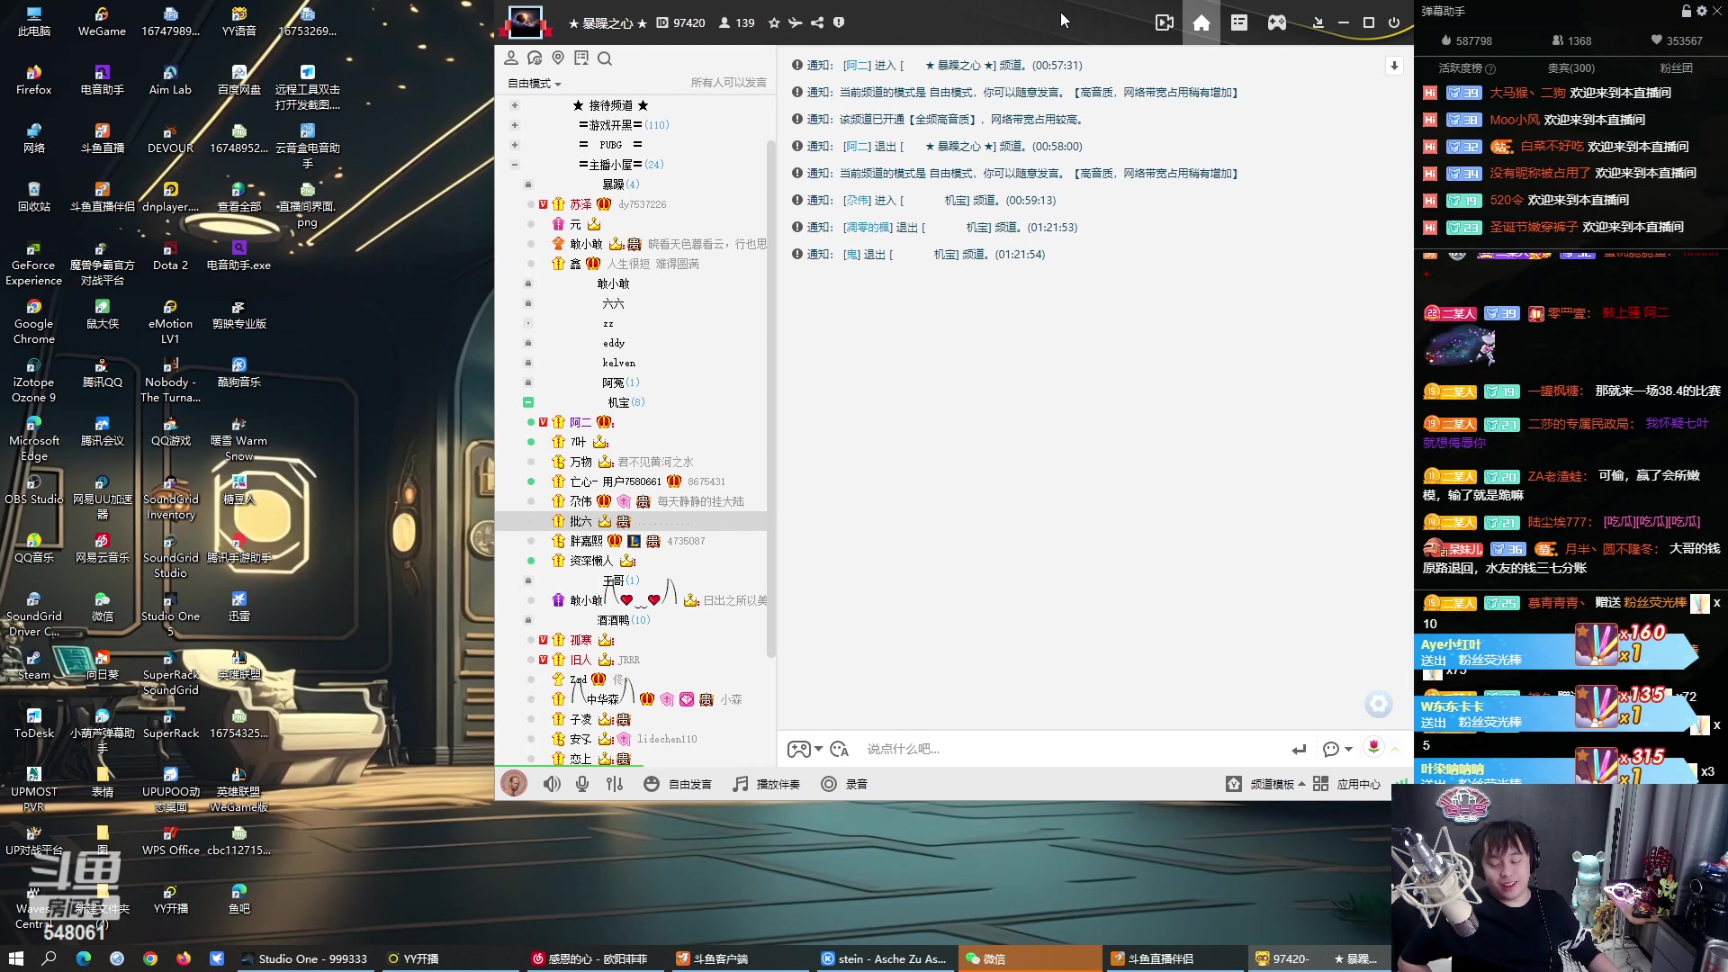Image resolution: width=1728 pixels, height=972 pixels.
Task: Click the share icon in channel title bar
Action: [x=817, y=22]
